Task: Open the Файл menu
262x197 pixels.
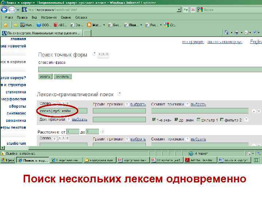Action: (x=9, y=17)
